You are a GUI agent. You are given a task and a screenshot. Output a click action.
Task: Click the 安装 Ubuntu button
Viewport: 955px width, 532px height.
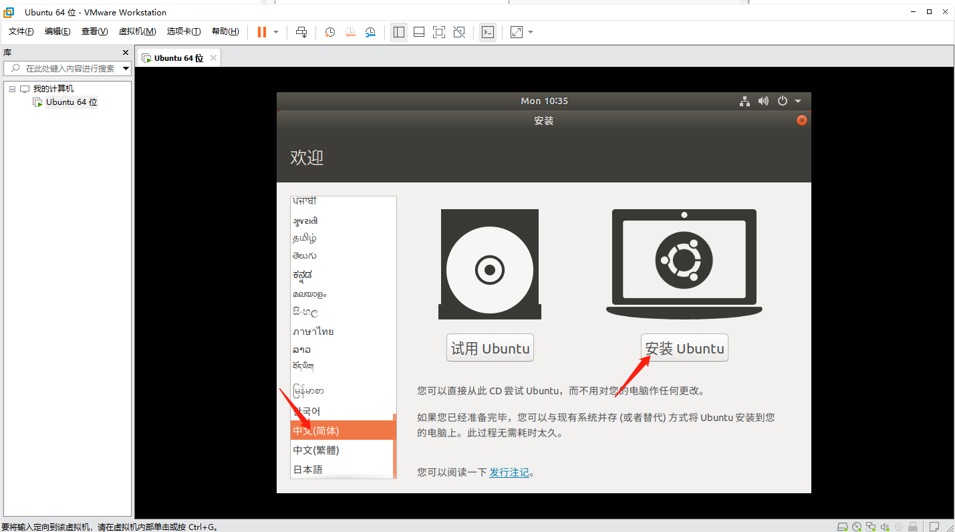click(x=684, y=348)
